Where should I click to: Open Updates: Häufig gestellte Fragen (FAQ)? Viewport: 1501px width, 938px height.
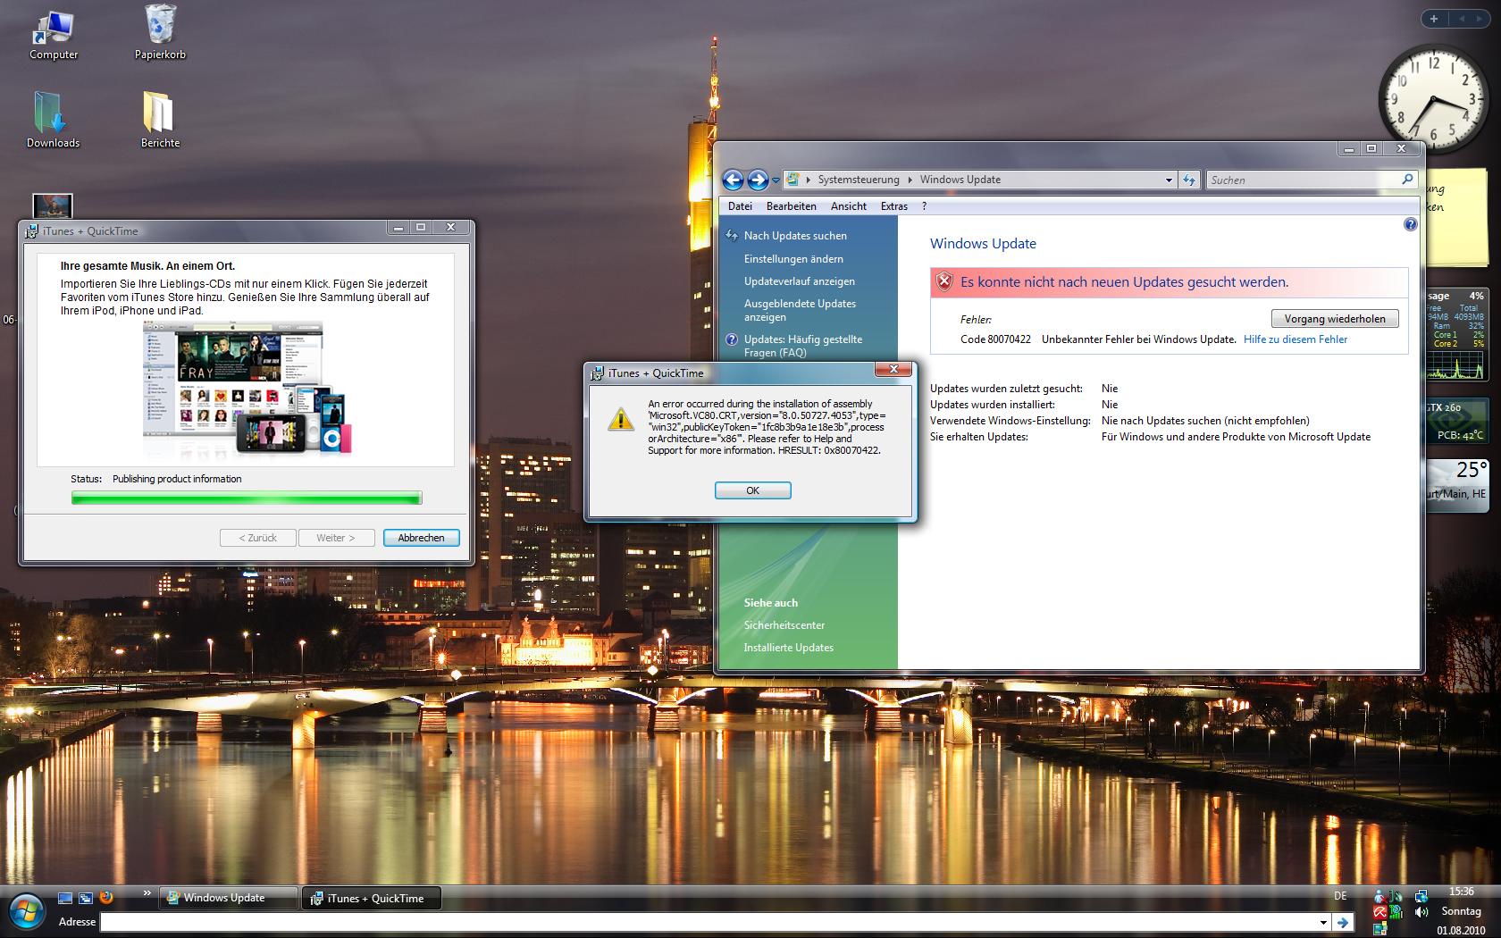coord(802,346)
